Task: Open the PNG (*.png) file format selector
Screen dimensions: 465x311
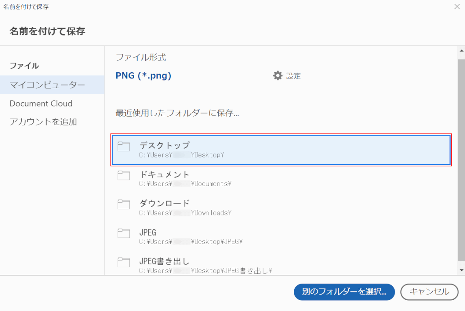Action: click(144, 75)
